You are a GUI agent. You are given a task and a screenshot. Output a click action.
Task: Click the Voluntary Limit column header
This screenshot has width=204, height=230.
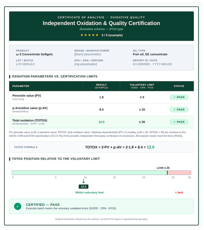142,86
